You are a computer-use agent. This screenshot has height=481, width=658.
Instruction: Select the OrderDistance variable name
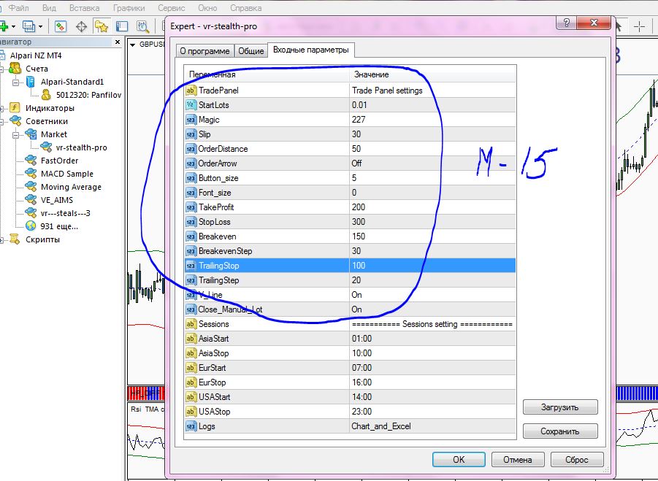point(223,149)
